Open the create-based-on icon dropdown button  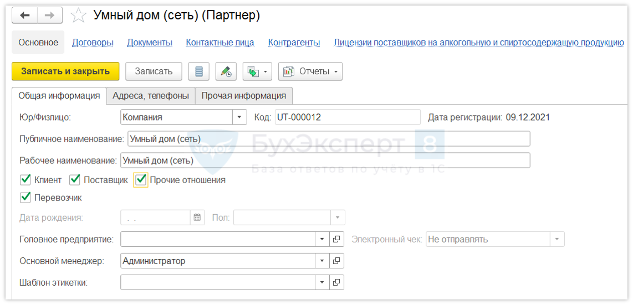point(257,71)
